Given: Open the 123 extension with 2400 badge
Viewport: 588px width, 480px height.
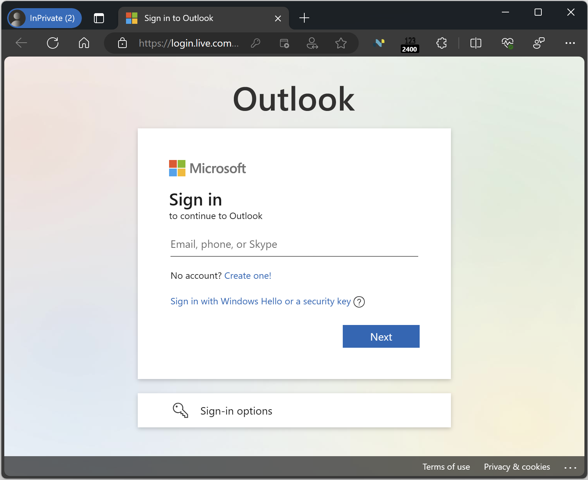Looking at the screenshot, I should click(x=410, y=44).
